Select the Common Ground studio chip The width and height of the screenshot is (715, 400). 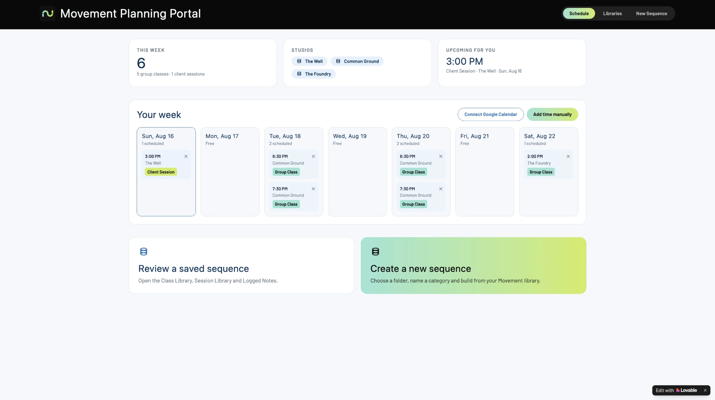click(357, 61)
